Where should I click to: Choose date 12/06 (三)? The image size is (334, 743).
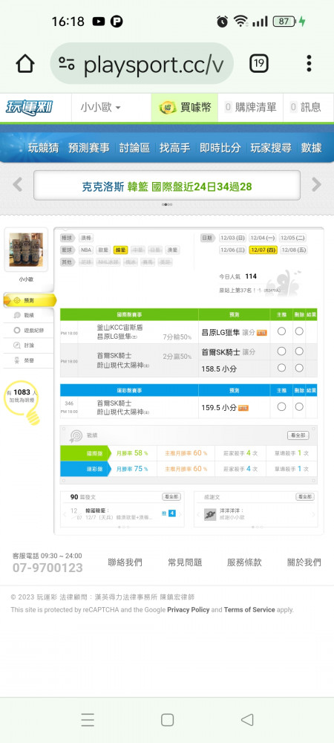(x=232, y=250)
